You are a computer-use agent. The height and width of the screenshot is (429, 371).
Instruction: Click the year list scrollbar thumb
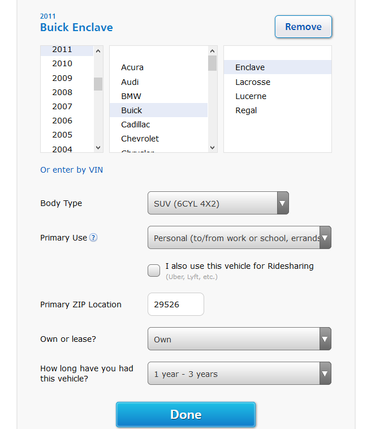coord(98,84)
